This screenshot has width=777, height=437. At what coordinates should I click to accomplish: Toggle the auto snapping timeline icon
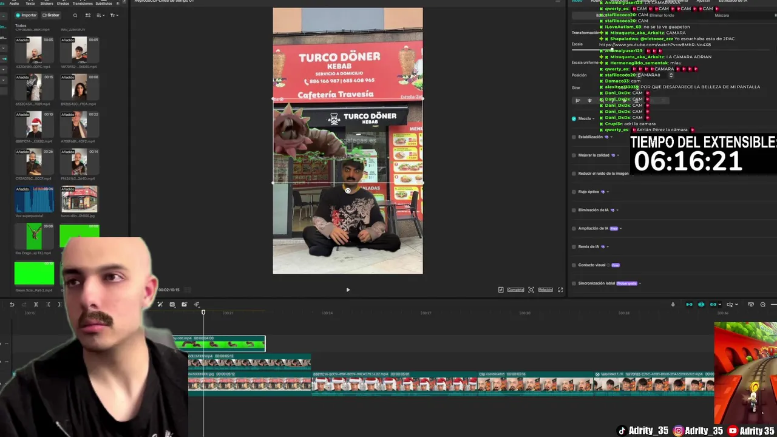pyautogui.click(x=701, y=305)
